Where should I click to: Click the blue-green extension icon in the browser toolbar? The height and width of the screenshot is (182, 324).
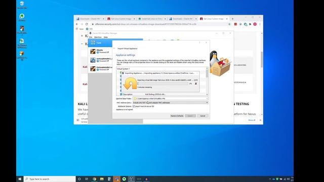(x=245, y=24)
